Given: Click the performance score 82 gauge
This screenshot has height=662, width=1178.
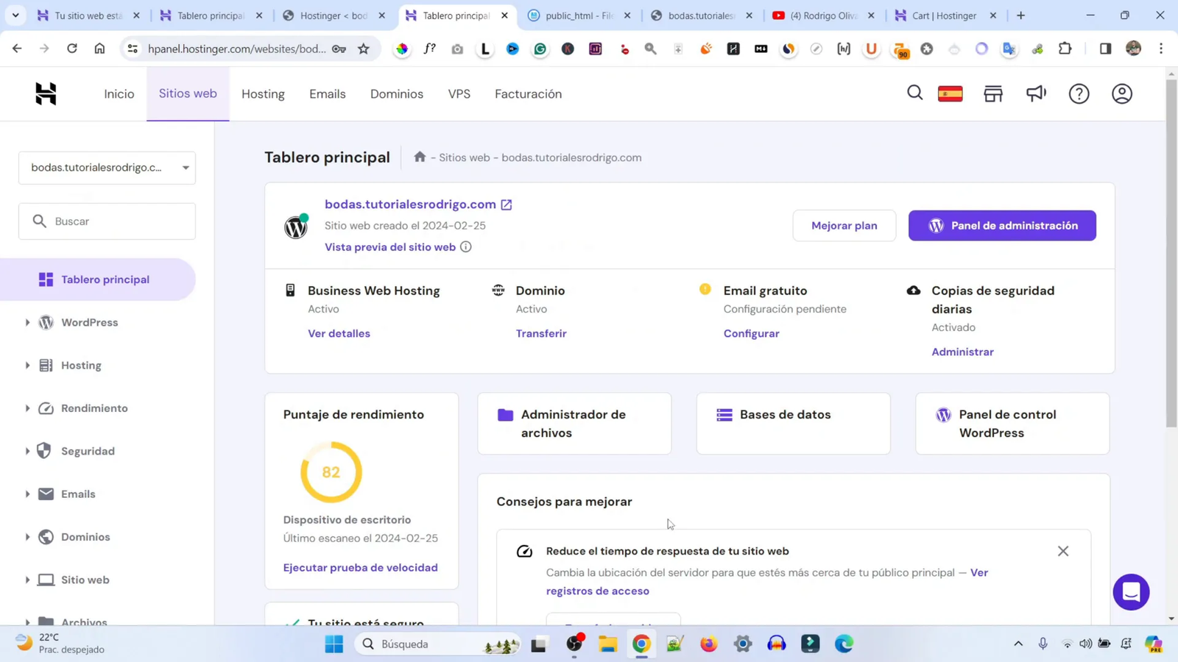Looking at the screenshot, I should click(x=331, y=472).
